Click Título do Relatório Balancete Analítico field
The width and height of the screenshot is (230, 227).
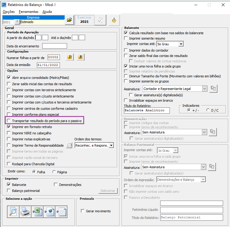pyautogui.click(x=147, y=110)
